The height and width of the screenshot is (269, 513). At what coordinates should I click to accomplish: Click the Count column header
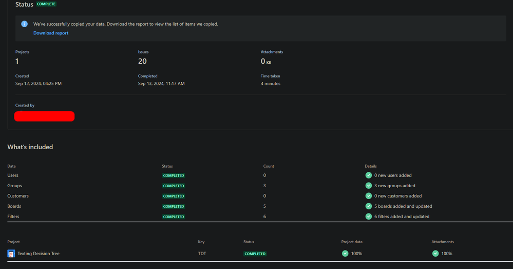(269, 166)
